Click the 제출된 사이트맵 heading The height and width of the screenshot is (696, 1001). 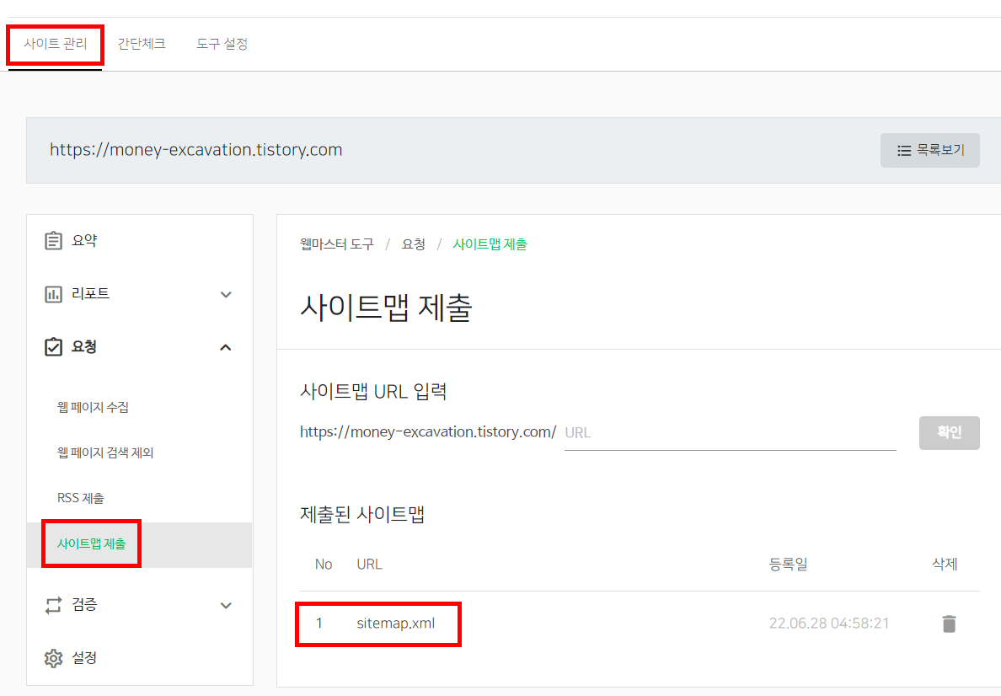[x=362, y=514]
